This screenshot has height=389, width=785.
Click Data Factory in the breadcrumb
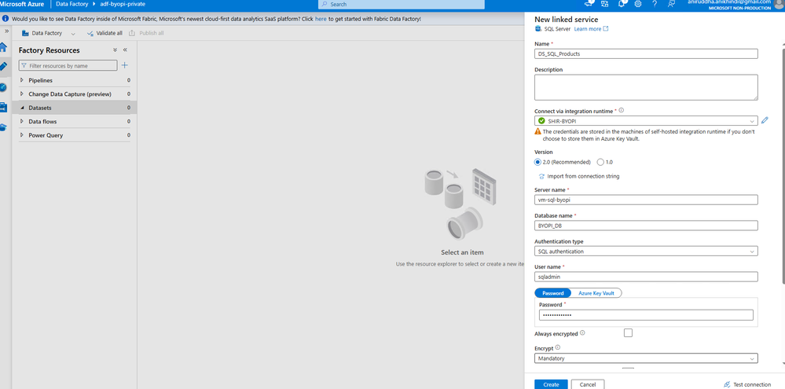coord(72,4)
